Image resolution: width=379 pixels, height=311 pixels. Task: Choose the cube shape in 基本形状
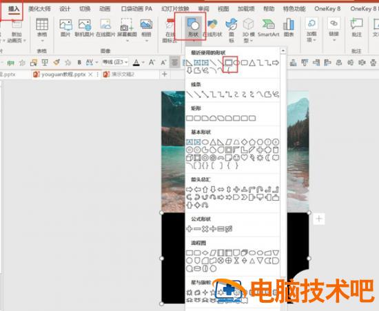pyautogui.click(x=189, y=158)
